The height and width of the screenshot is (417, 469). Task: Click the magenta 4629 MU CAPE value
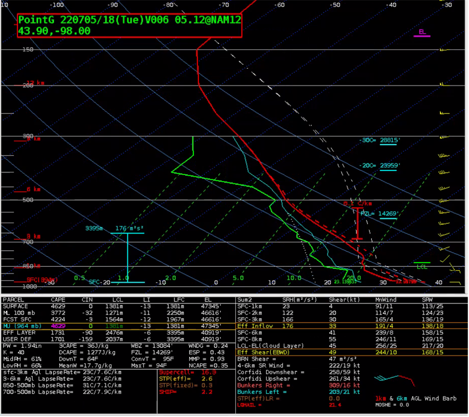[x=58, y=326]
